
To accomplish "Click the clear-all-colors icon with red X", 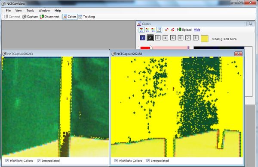I will pos(172,30).
